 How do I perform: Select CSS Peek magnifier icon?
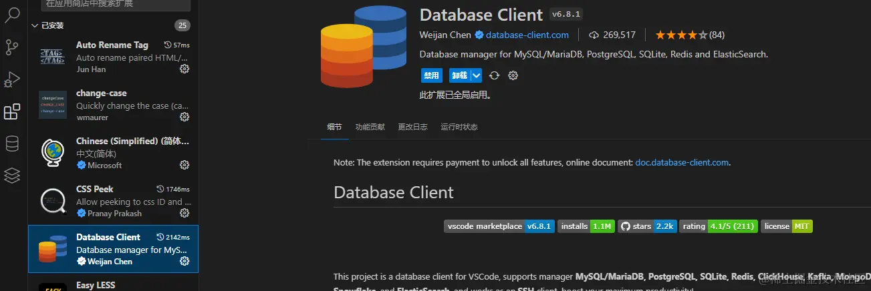click(x=52, y=200)
